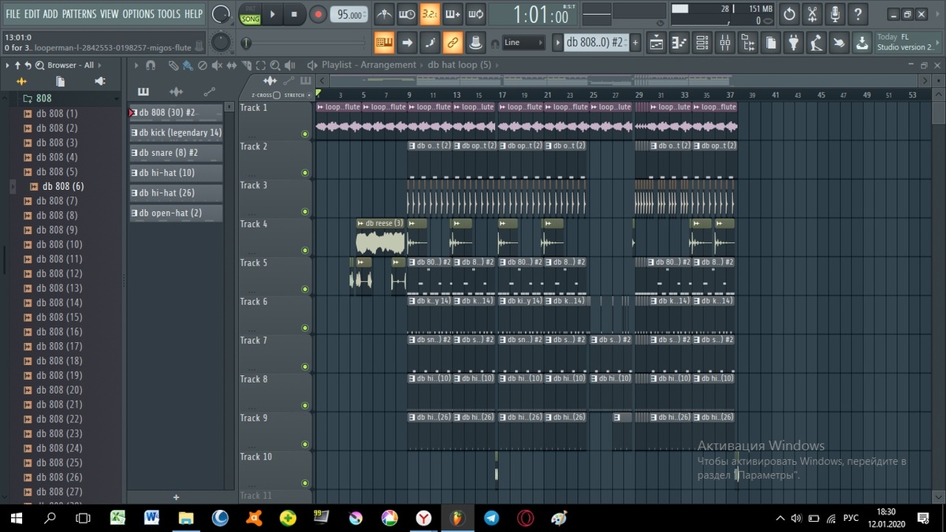The image size is (946, 532).
Task: Select db snare (8) #2 in picker
Action: pyautogui.click(x=176, y=152)
